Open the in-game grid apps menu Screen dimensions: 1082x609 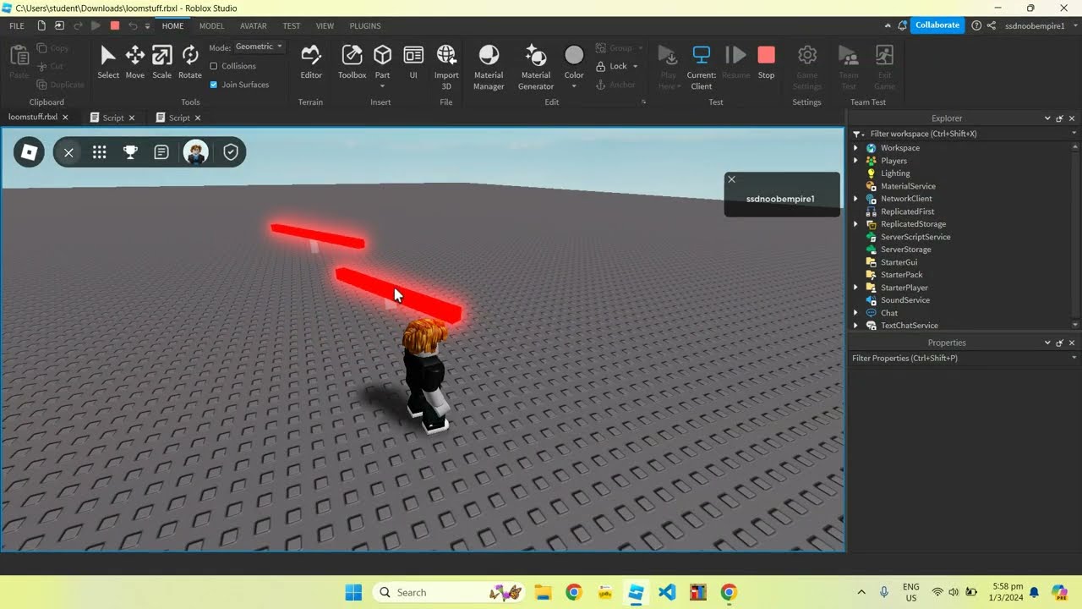click(99, 152)
